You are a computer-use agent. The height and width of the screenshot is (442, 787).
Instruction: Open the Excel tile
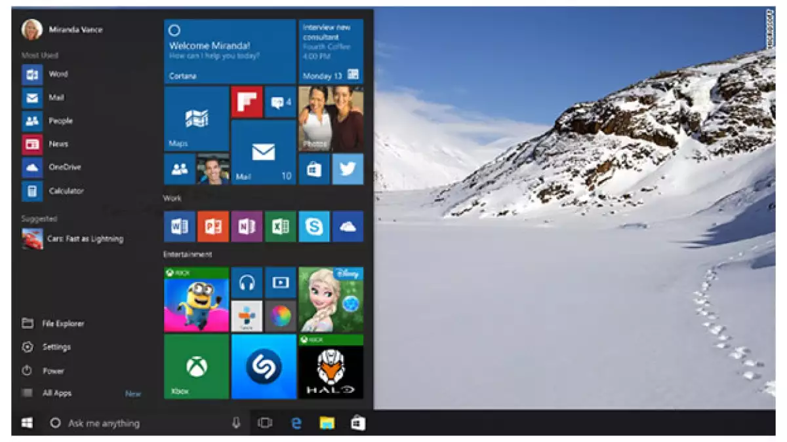coord(281,227)
